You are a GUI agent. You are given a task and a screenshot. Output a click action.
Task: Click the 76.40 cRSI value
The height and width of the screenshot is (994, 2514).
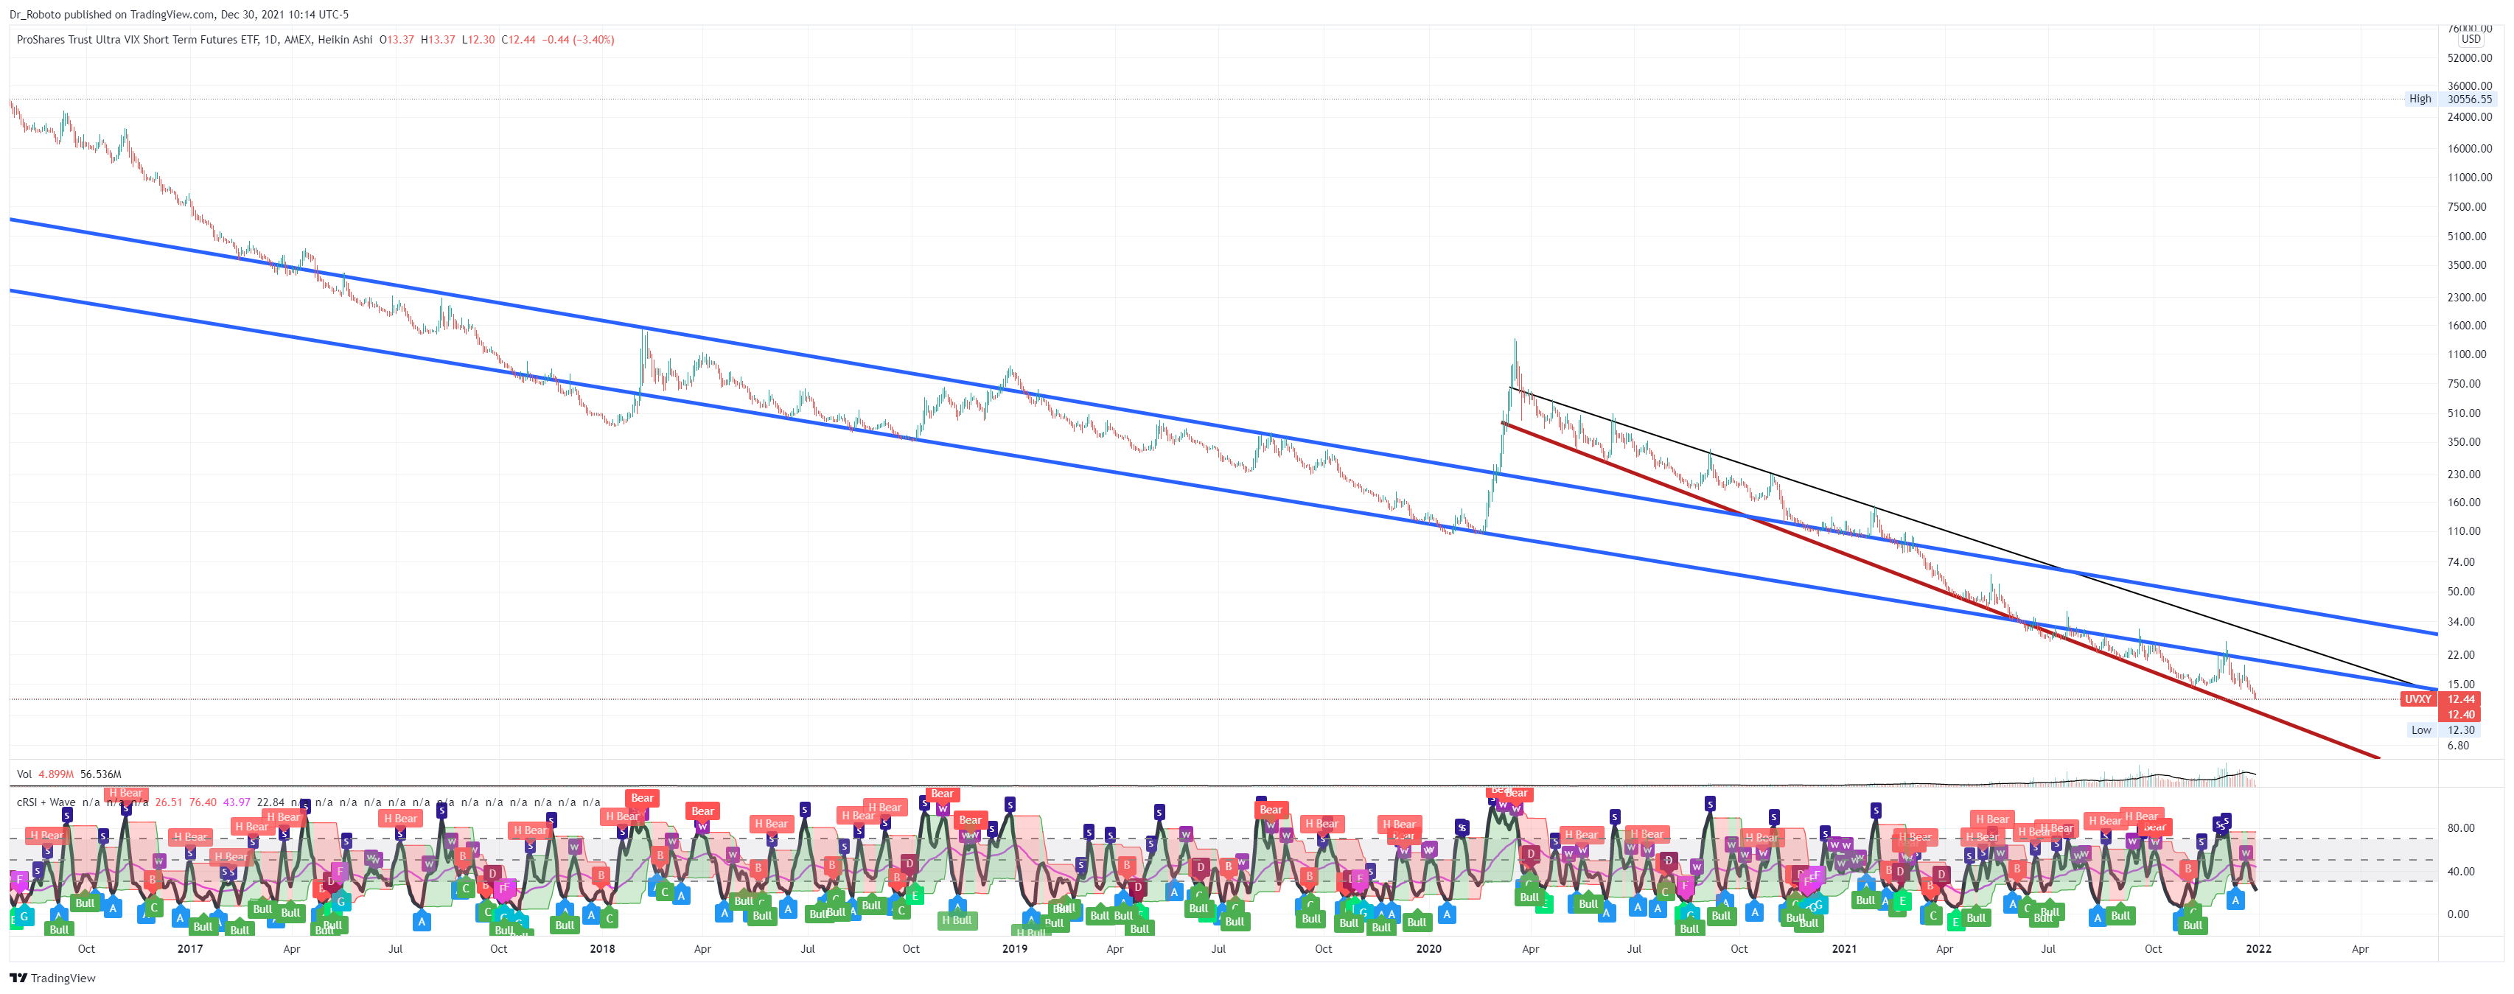203,803
